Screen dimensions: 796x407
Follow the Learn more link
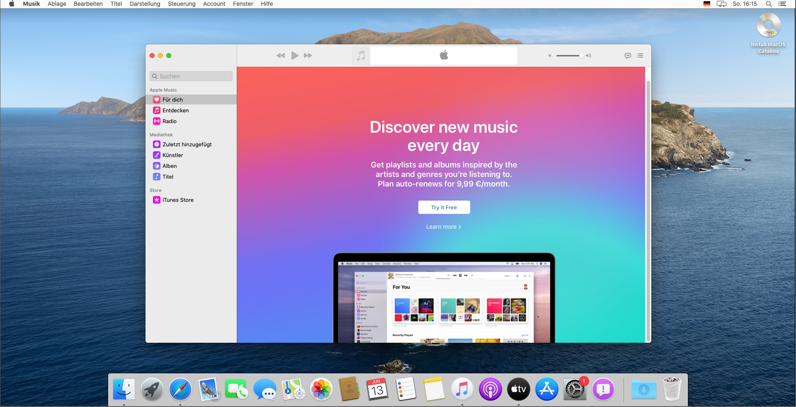444,227
